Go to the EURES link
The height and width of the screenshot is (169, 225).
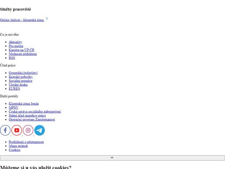tap(15, 89)
